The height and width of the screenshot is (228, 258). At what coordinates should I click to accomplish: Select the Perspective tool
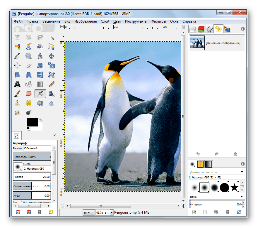pos(28,75)
